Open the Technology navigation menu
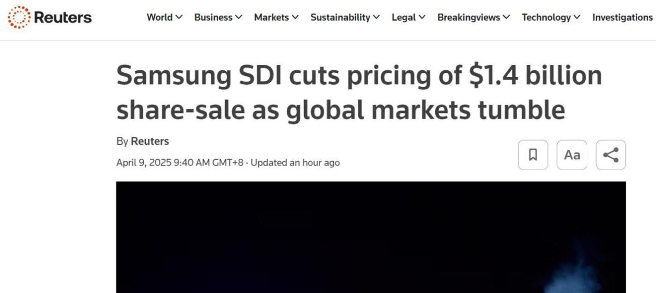656x293 pixels. click(546, 17)
